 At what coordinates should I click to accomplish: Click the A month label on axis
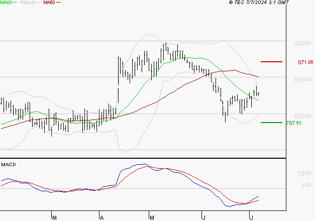[x=101, y=217]
